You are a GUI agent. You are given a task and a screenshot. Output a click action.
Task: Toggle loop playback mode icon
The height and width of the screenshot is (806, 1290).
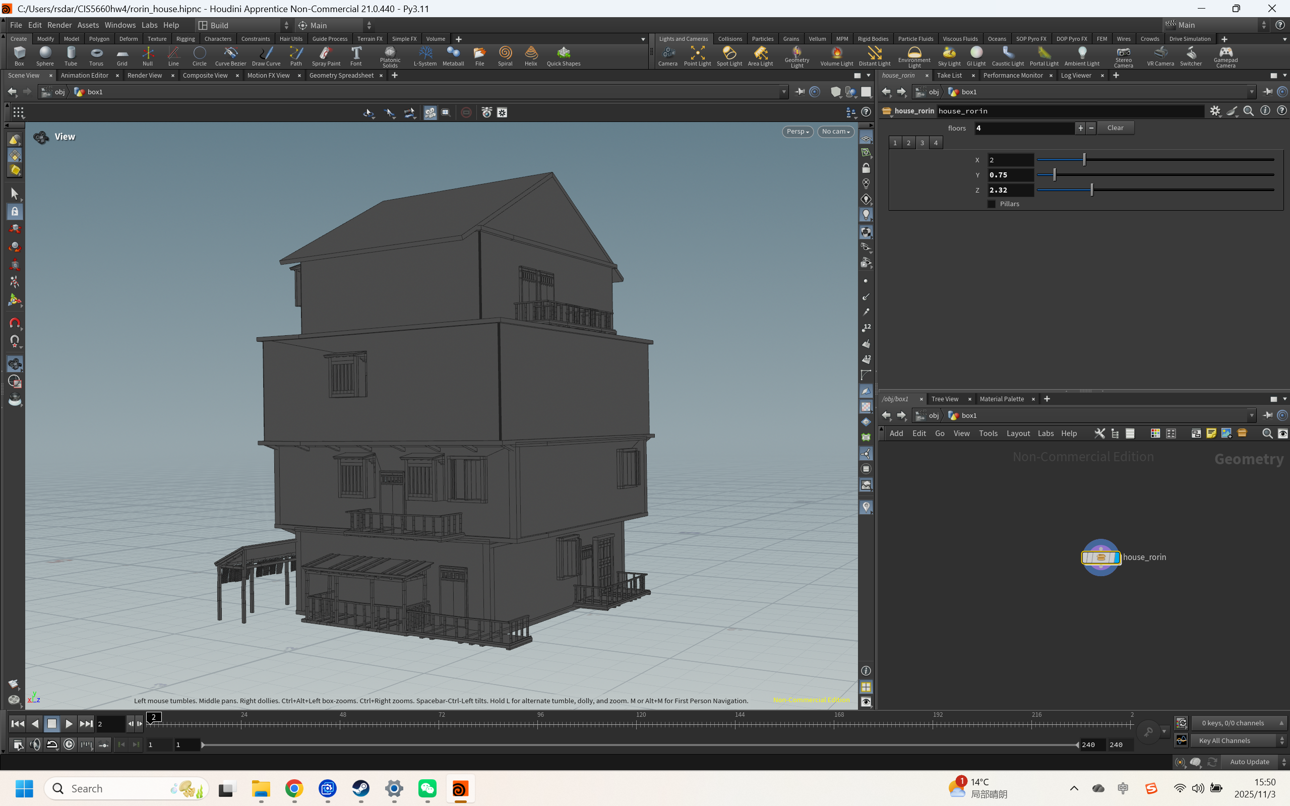point(52,745)
